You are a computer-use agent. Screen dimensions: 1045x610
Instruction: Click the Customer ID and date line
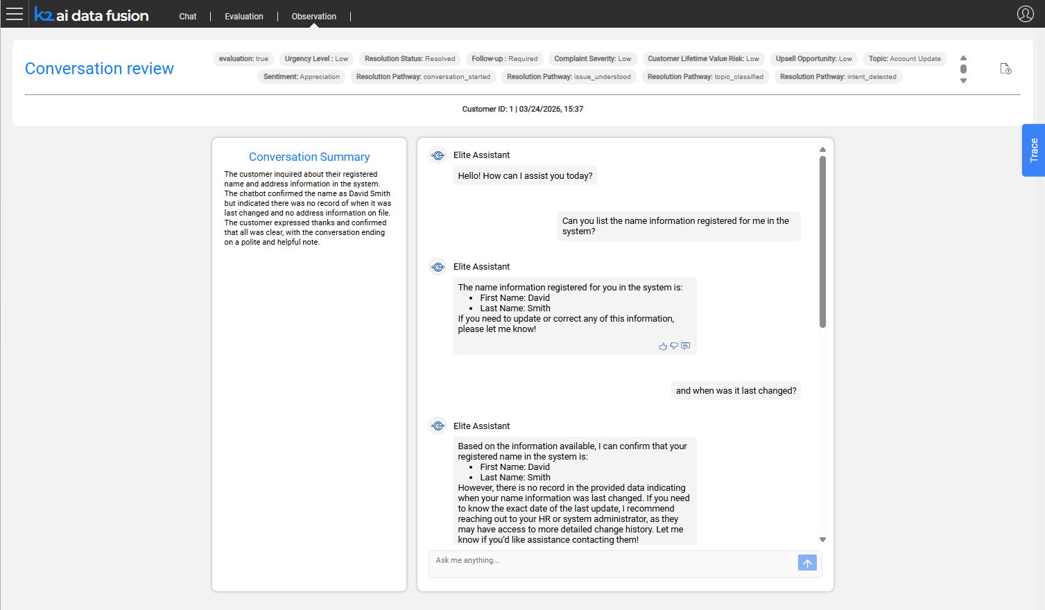click(x=523, y=109)
